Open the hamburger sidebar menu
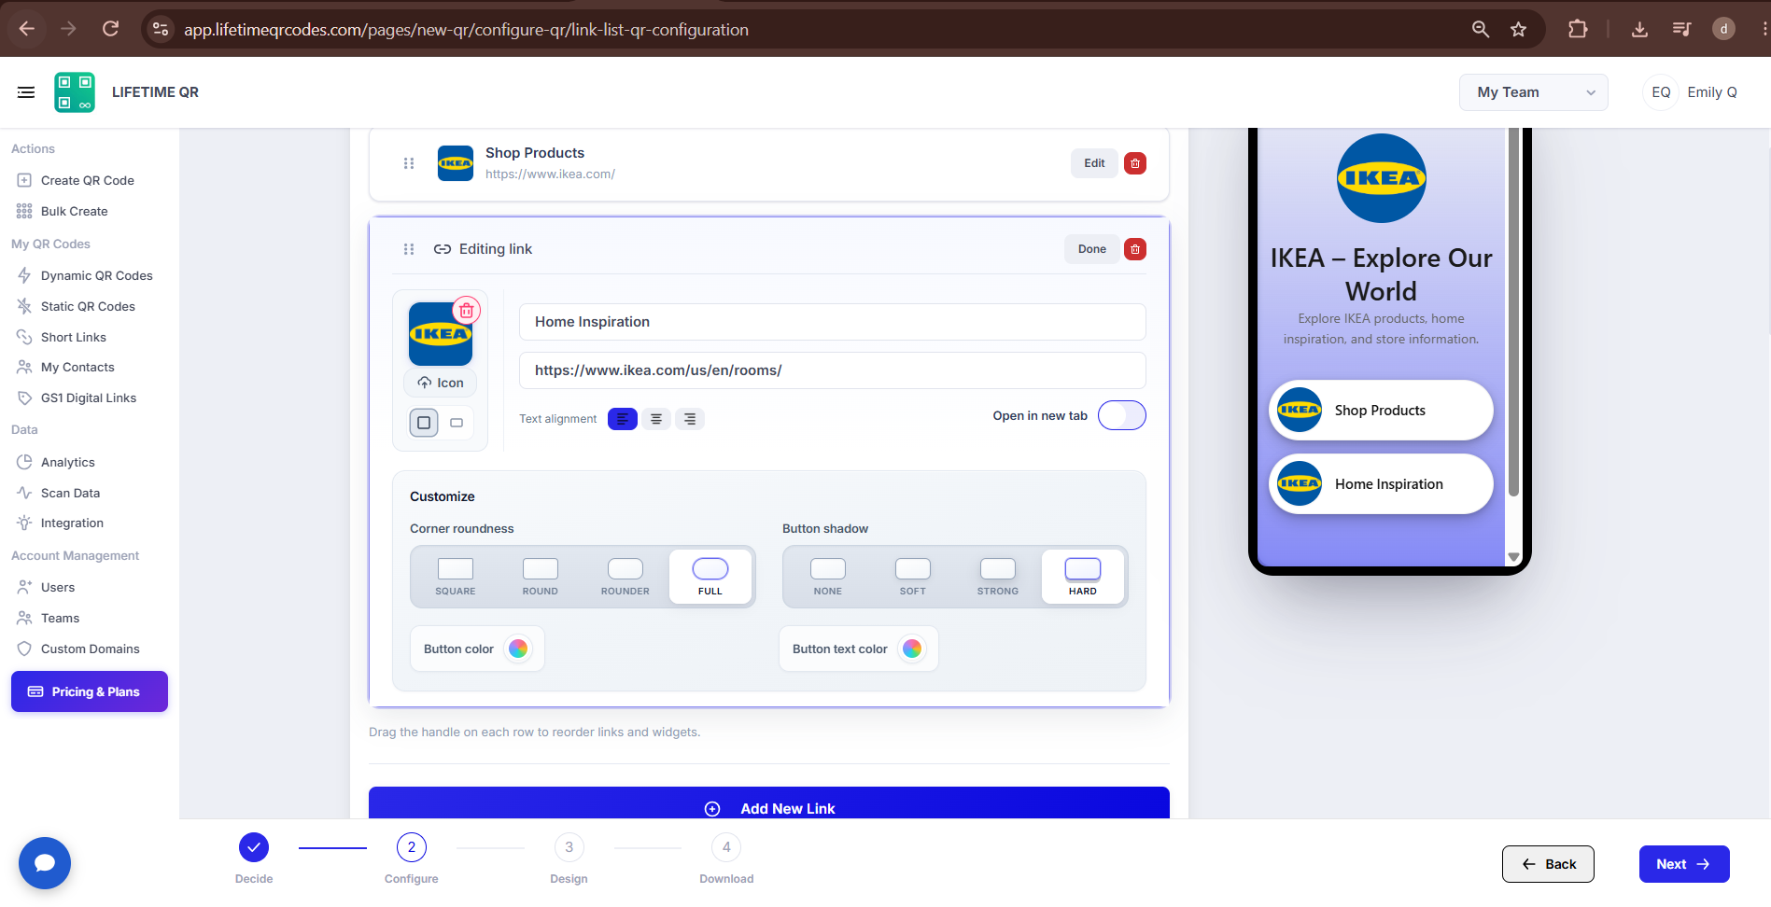Screen dimensions: 1771x907 [26, 92]
